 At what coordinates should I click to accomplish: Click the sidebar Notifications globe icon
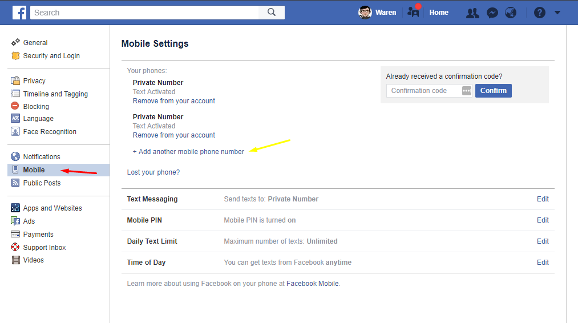(x=15, y=156)
